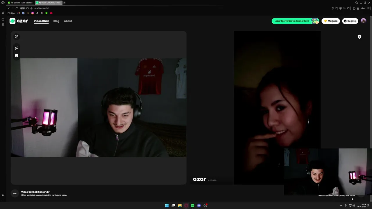
Task: Open the taskbar volume speaker control
Action: tap(354, 206)
